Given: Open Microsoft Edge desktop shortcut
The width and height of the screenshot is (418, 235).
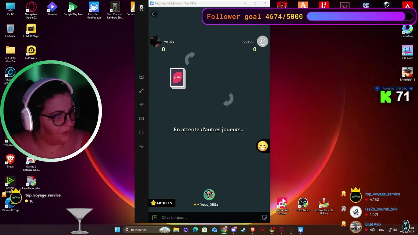Looking at the screenshot, I should 10,205.
